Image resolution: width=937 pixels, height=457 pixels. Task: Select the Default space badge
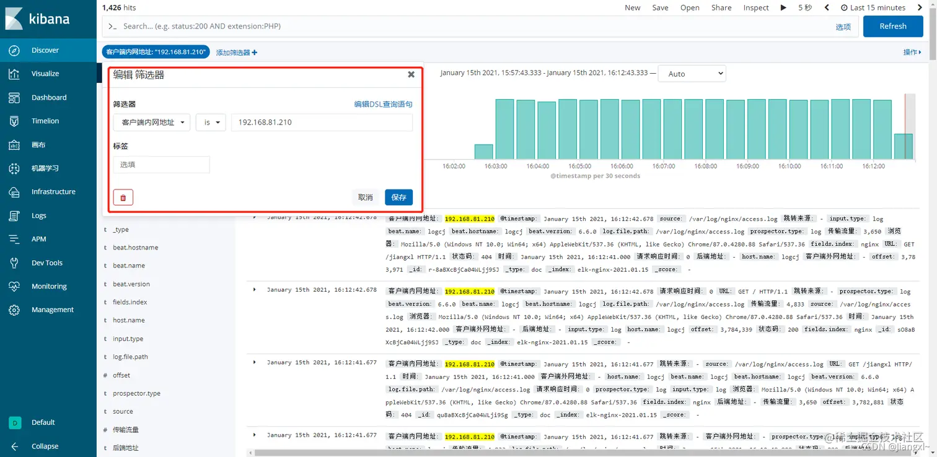[x=14, y=422]
